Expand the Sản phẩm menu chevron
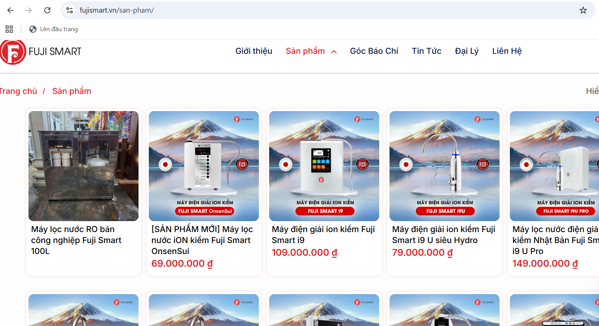 [x=334, y=51]
